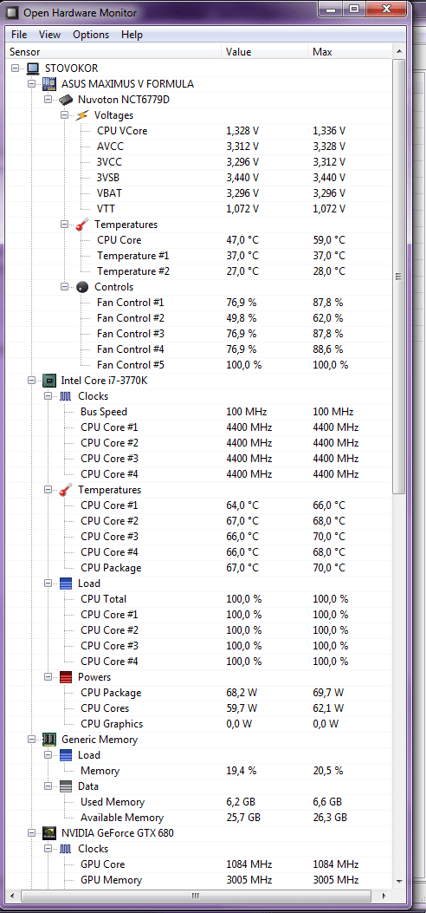The height and width of the screenshot is (913, 426).
Task: Click the vertical scrollbar down arrow
Action: (x=398, y=882)
